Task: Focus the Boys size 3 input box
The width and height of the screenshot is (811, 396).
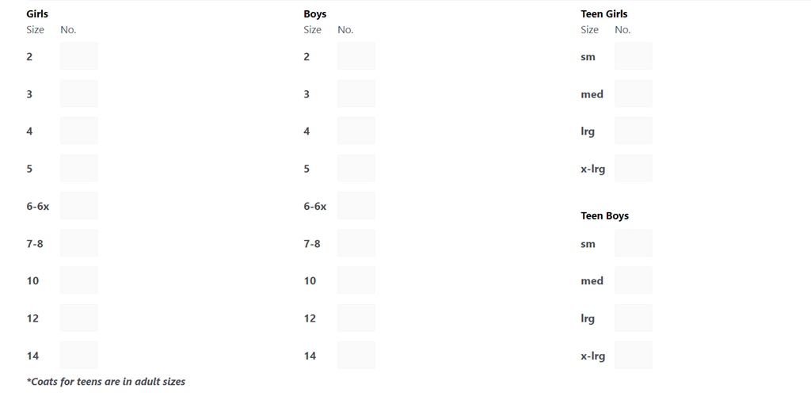Action: point(356,93)
